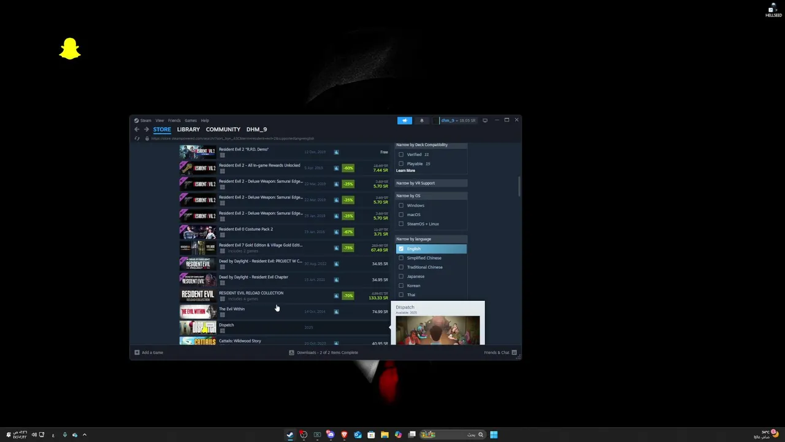Tick the macOS filter checkbox
The image size is (785, 442).
click(401, 215)
